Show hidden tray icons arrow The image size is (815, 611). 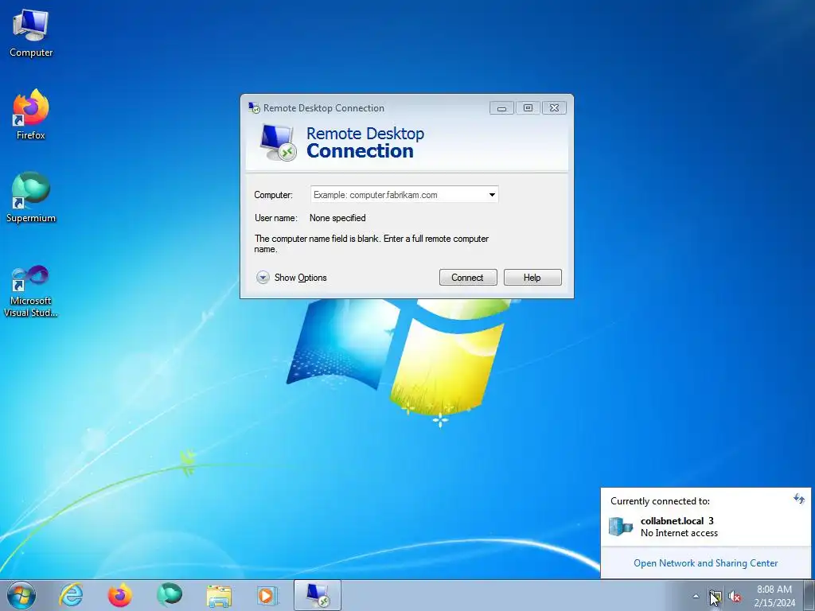[696, 596]
